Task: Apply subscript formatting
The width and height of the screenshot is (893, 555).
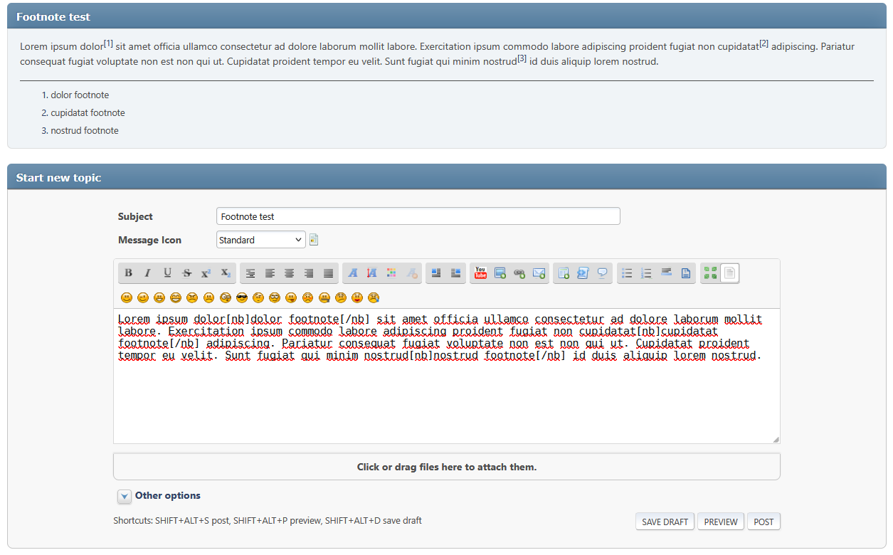Action: pyautogui.click(x=225, y=273)
